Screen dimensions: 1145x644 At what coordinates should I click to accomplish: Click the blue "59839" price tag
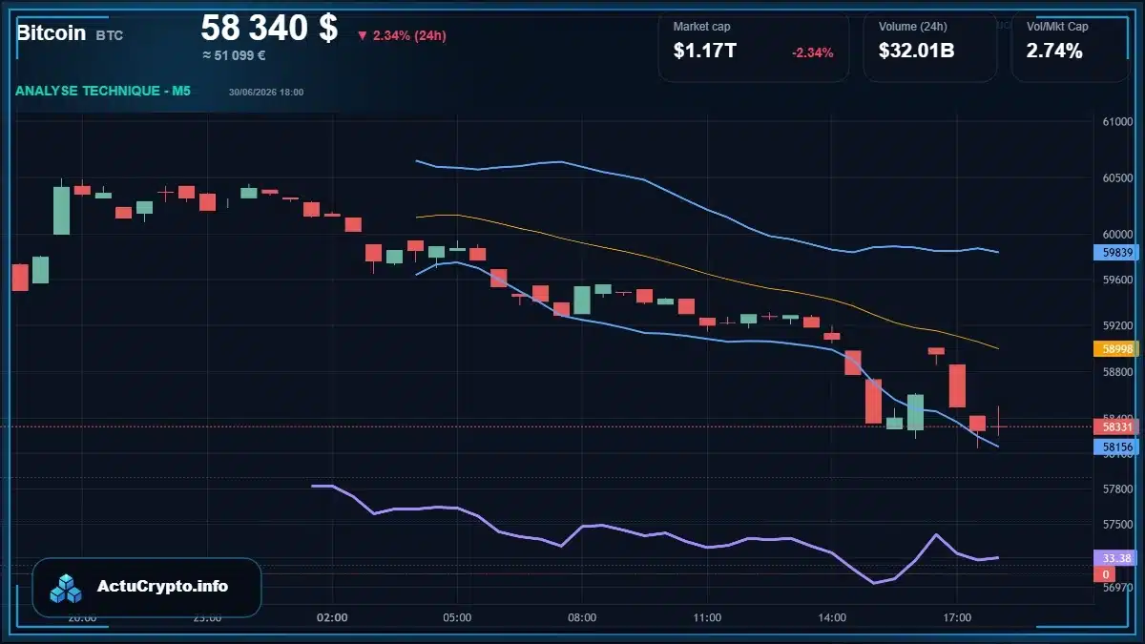[1116, 253]
